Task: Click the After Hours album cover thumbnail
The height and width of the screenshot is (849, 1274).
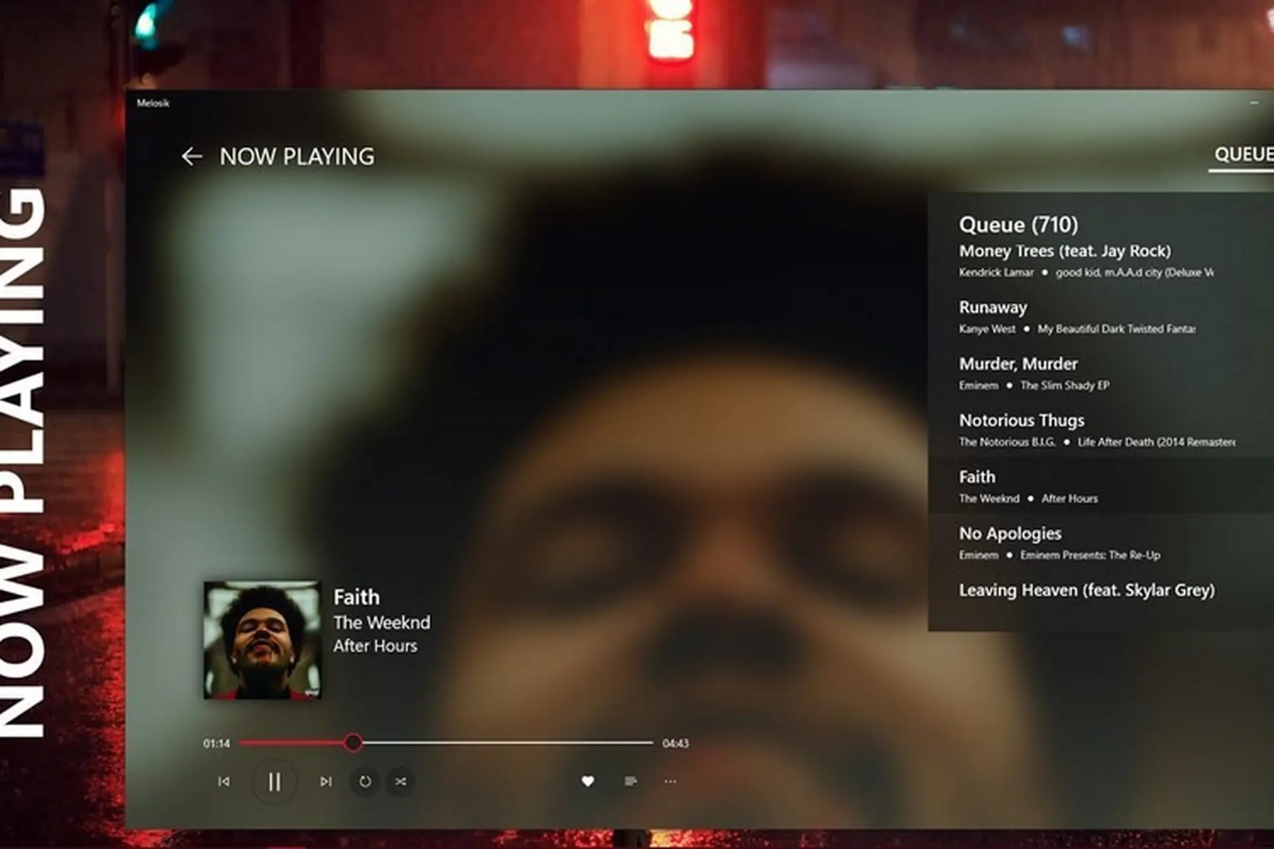Action: click(x=262, y=640)
